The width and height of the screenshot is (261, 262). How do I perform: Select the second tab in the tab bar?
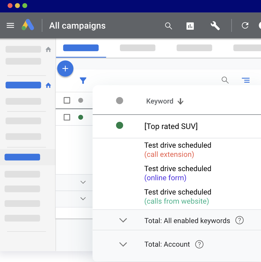click(138, 48)
